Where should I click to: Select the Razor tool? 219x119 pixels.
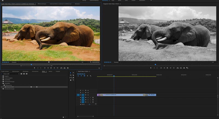73,75
